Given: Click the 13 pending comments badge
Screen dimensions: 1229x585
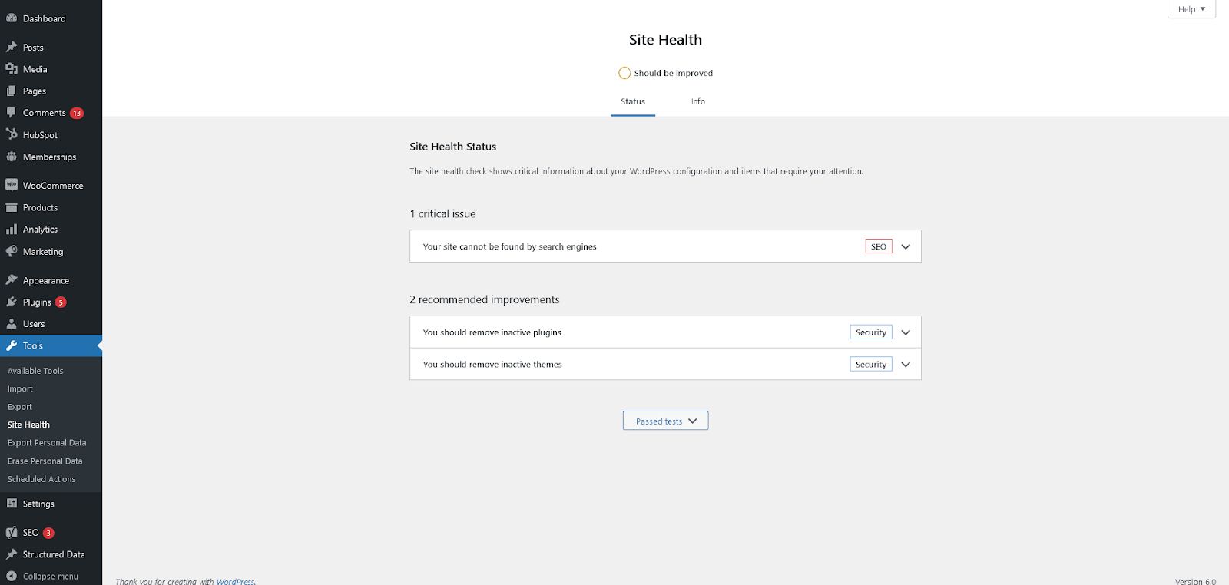Looking at the screenshot, I should coord(77,113).
